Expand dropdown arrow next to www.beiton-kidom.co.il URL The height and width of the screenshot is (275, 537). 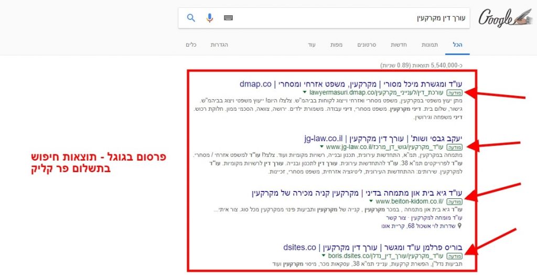pyautogui.click(x=371, y=202)
